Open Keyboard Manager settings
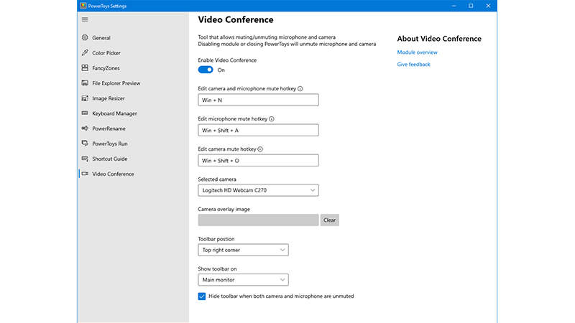The height and width of the screenshot is (323, 575). coord(114,113)
